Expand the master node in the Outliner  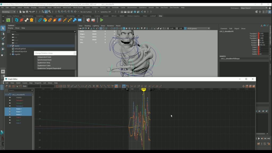10,46
